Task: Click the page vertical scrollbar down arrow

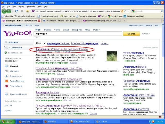Action: 163,114
